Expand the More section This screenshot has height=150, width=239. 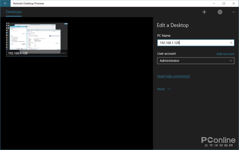[x=164, y=89]
